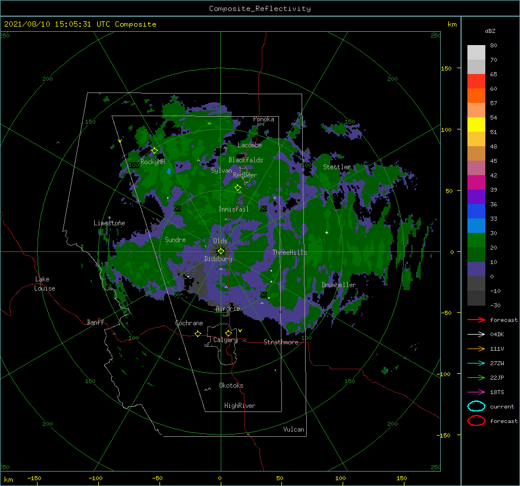Click the RockyMH label

[153, 162]
